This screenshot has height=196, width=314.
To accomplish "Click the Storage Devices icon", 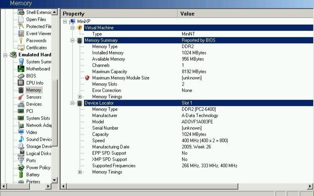I will 21,146.
